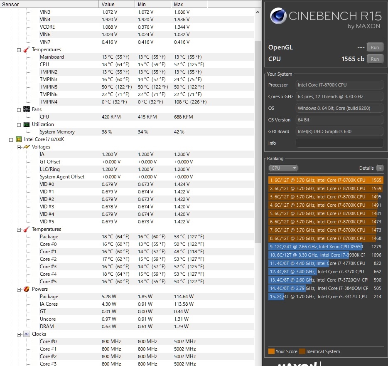The width and height of the screenshot is (388, 366).
Task: Collapse the CPU package Temperatures node
Action: pyautogui.click(x=19, y=230)
